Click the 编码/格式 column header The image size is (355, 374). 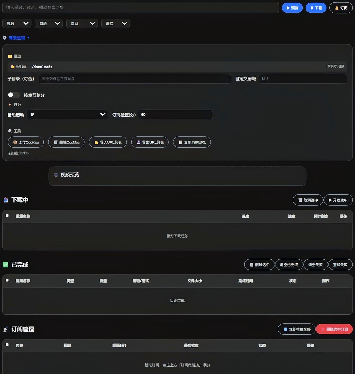click(x=141, y=281)
